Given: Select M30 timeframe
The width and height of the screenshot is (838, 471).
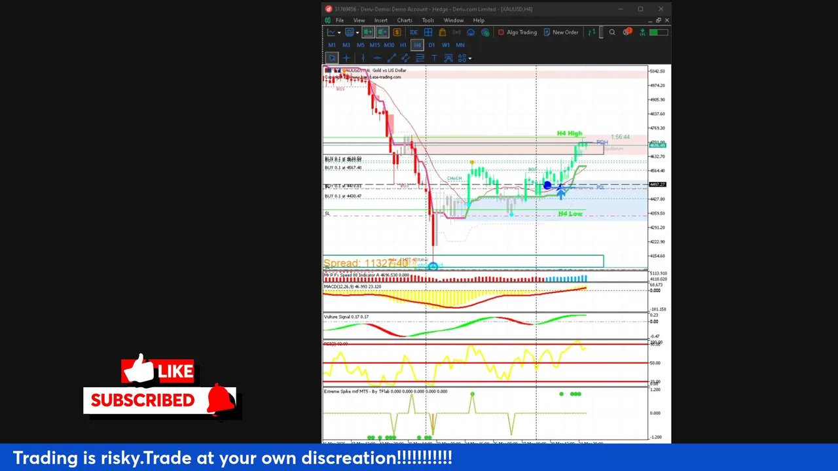Looking at the screenshot, I should pos(389,45).
